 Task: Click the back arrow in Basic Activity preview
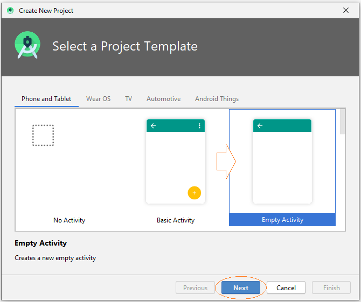(x=154, y=126)
